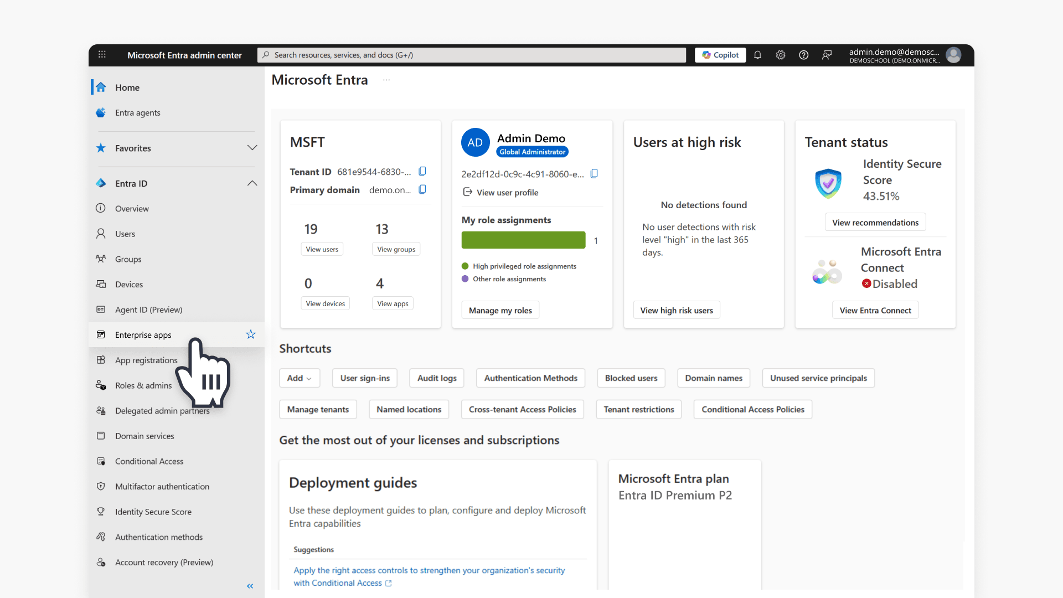Expand the Favorites section
1063x598 pixels.
coord(252,148)
